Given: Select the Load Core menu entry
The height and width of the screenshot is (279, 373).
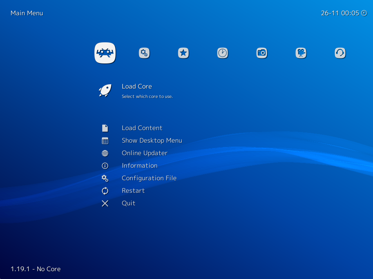Looking at the screenshot, I should pos(137,86).
